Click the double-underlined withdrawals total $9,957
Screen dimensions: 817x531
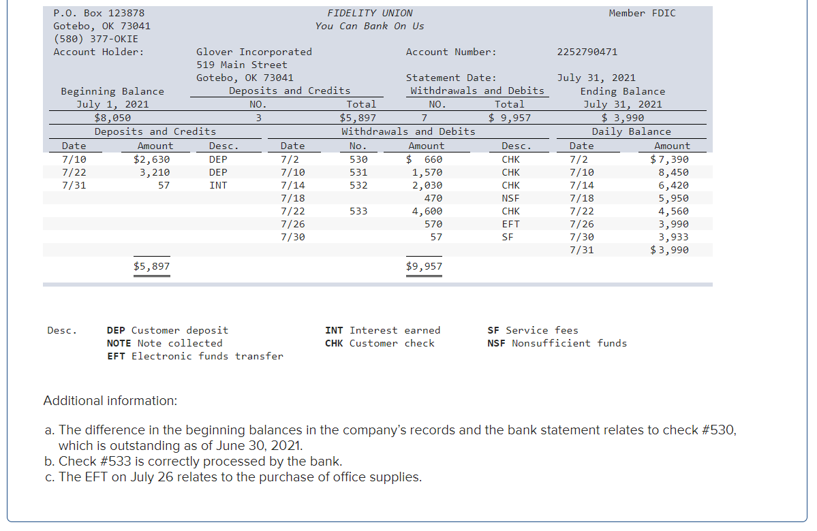pos(424,267)
